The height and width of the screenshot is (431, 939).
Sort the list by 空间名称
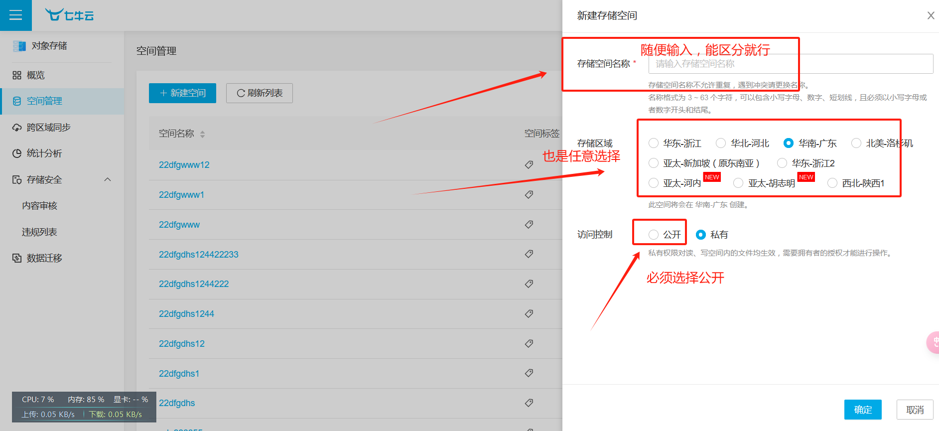pos(202,134)
